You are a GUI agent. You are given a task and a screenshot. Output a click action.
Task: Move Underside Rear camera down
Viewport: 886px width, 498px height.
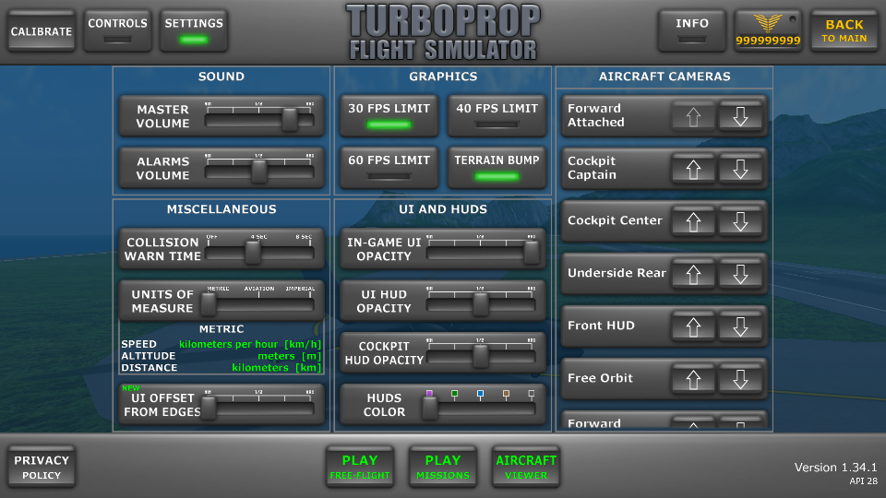click(x=740, y=274)
